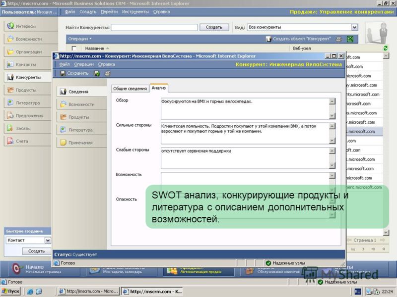Click the Найти Конкуренты search field
Viewport: 397px width, 297px height.
154,27
